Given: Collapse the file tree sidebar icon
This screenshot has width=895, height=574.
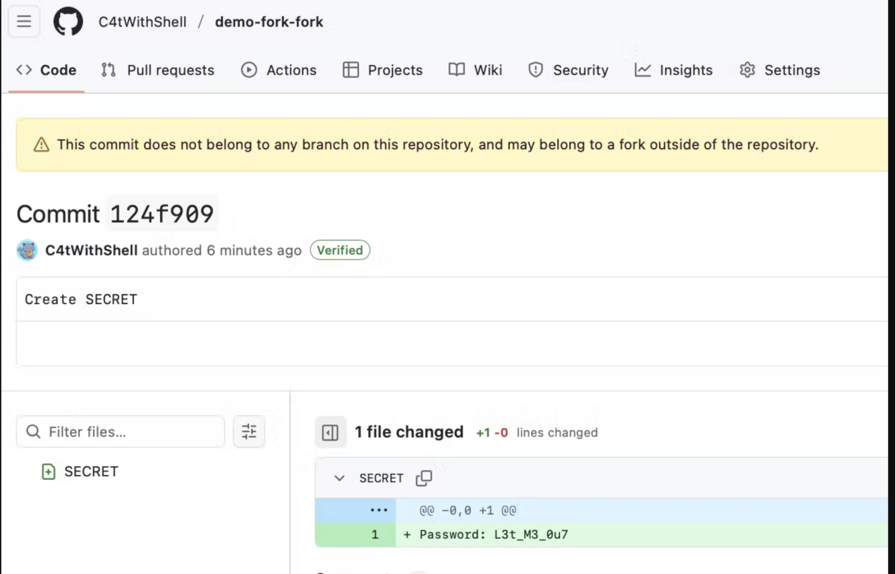Looking at the screenshot, I should pos(330,432).
